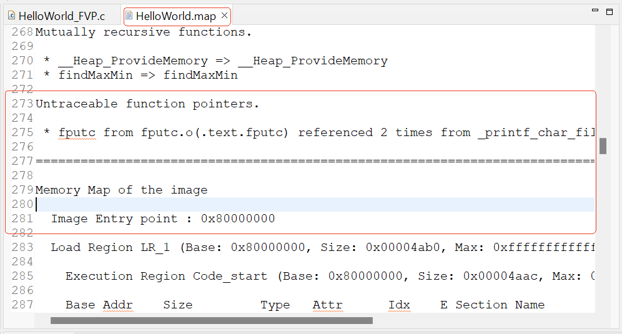Click line number 280 in the gutter
This screenshot has width=622, height=334.
[x=22, y=204]
